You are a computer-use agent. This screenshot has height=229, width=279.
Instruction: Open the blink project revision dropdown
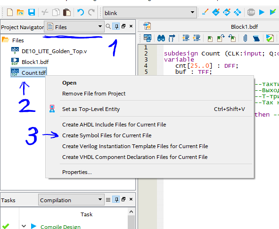[x=150, y=12]
